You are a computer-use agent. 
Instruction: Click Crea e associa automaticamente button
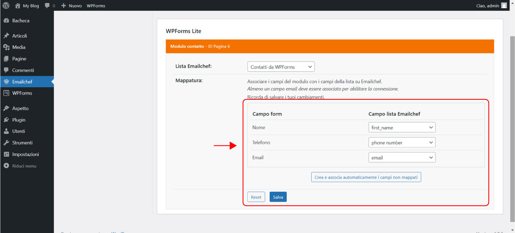[x=366, y=177]
